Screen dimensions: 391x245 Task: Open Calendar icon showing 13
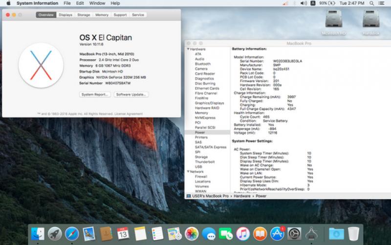point(123,234)
